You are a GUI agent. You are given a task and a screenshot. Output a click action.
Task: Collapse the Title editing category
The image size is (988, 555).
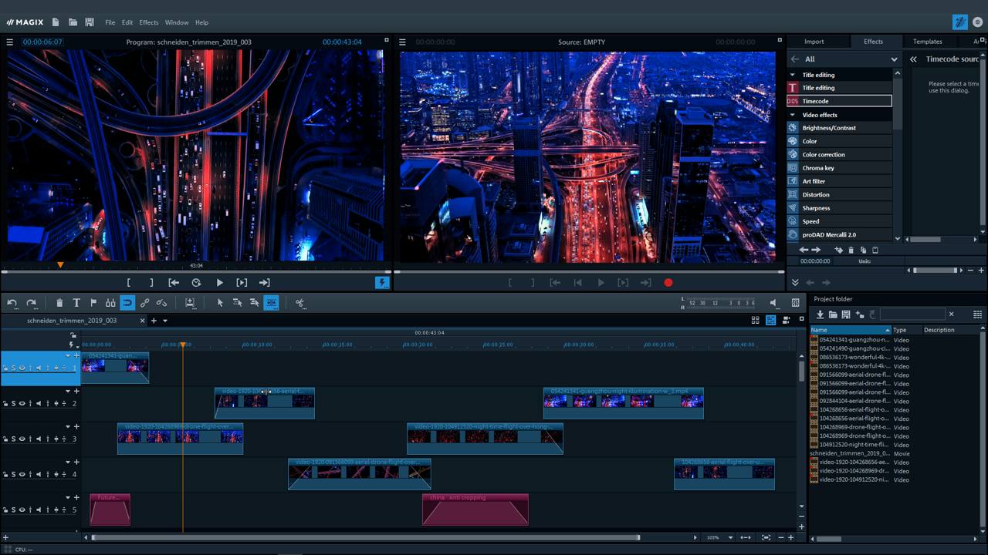(792, 75)
